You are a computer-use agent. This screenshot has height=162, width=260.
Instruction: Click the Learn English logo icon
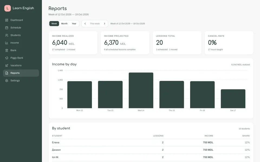pos(8,8)
